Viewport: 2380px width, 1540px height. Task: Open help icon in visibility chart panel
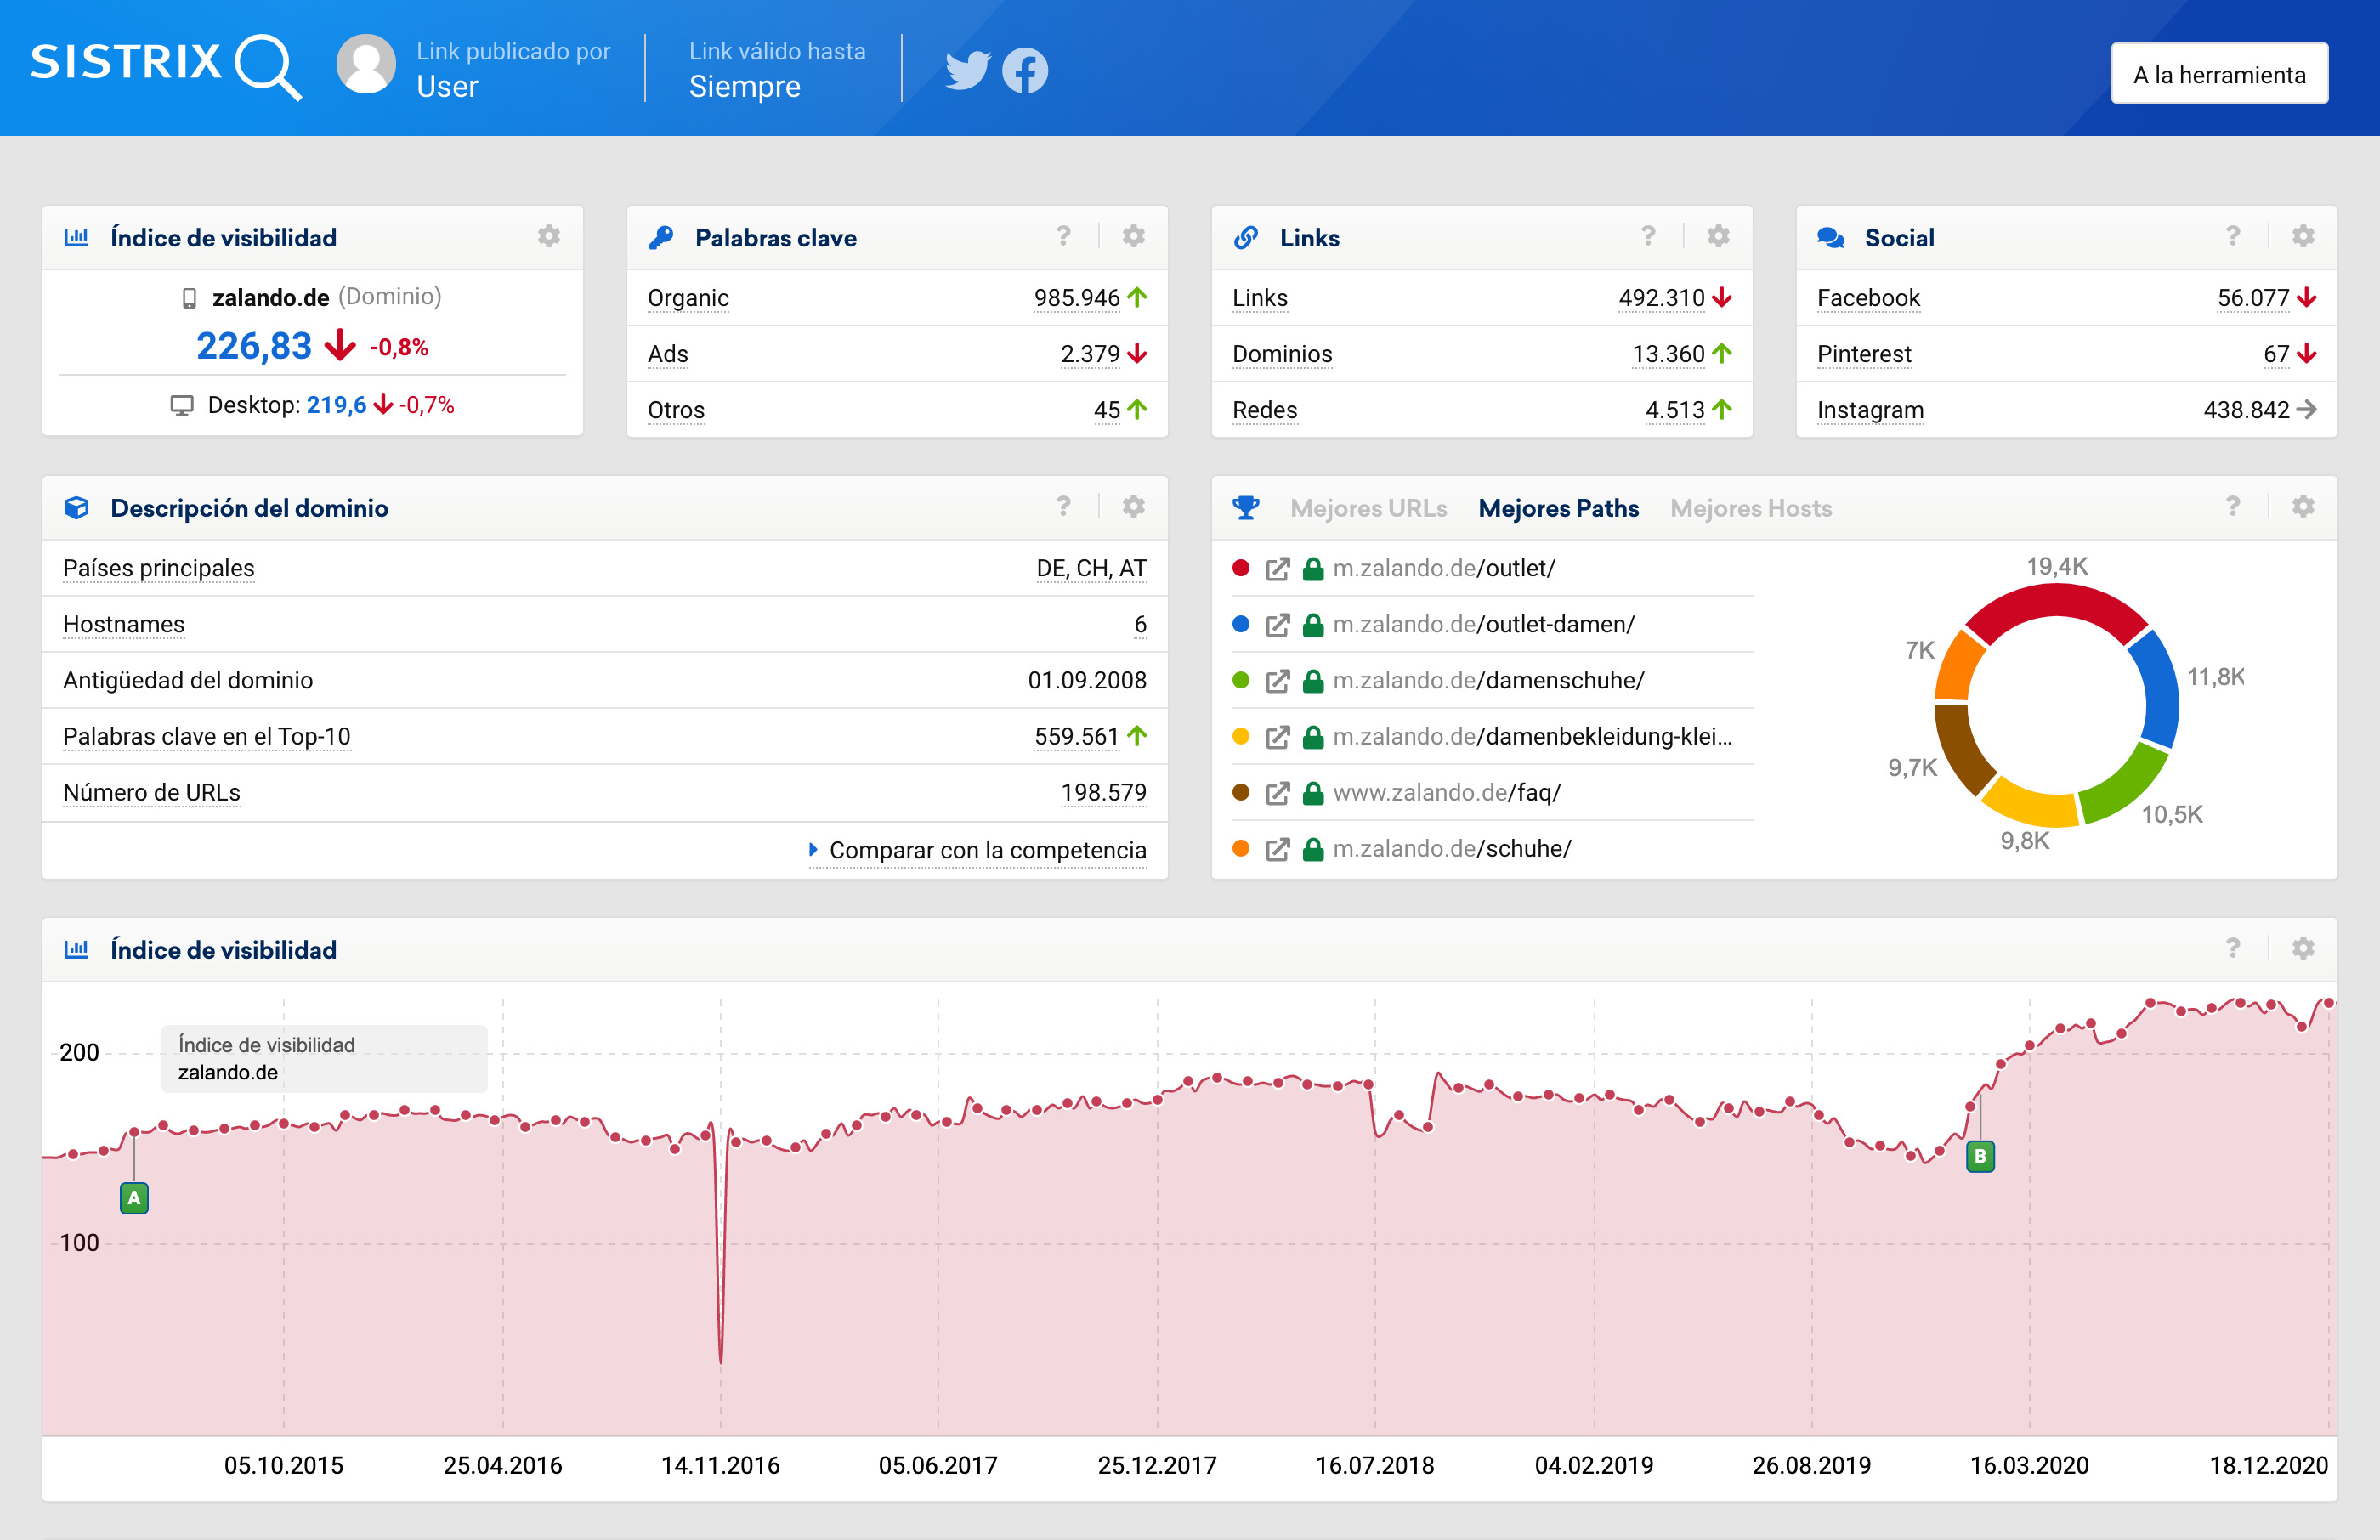point(2233,948)
